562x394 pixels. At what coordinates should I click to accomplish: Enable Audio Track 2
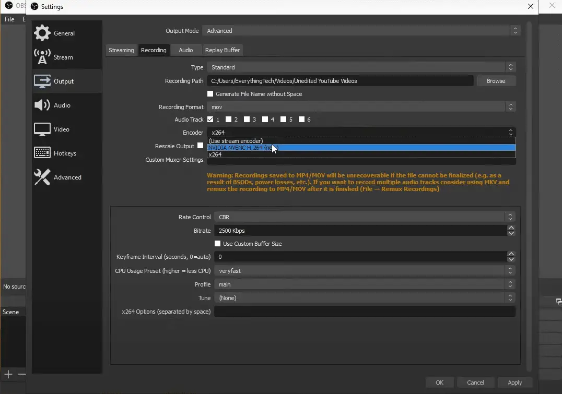[228, 119]
